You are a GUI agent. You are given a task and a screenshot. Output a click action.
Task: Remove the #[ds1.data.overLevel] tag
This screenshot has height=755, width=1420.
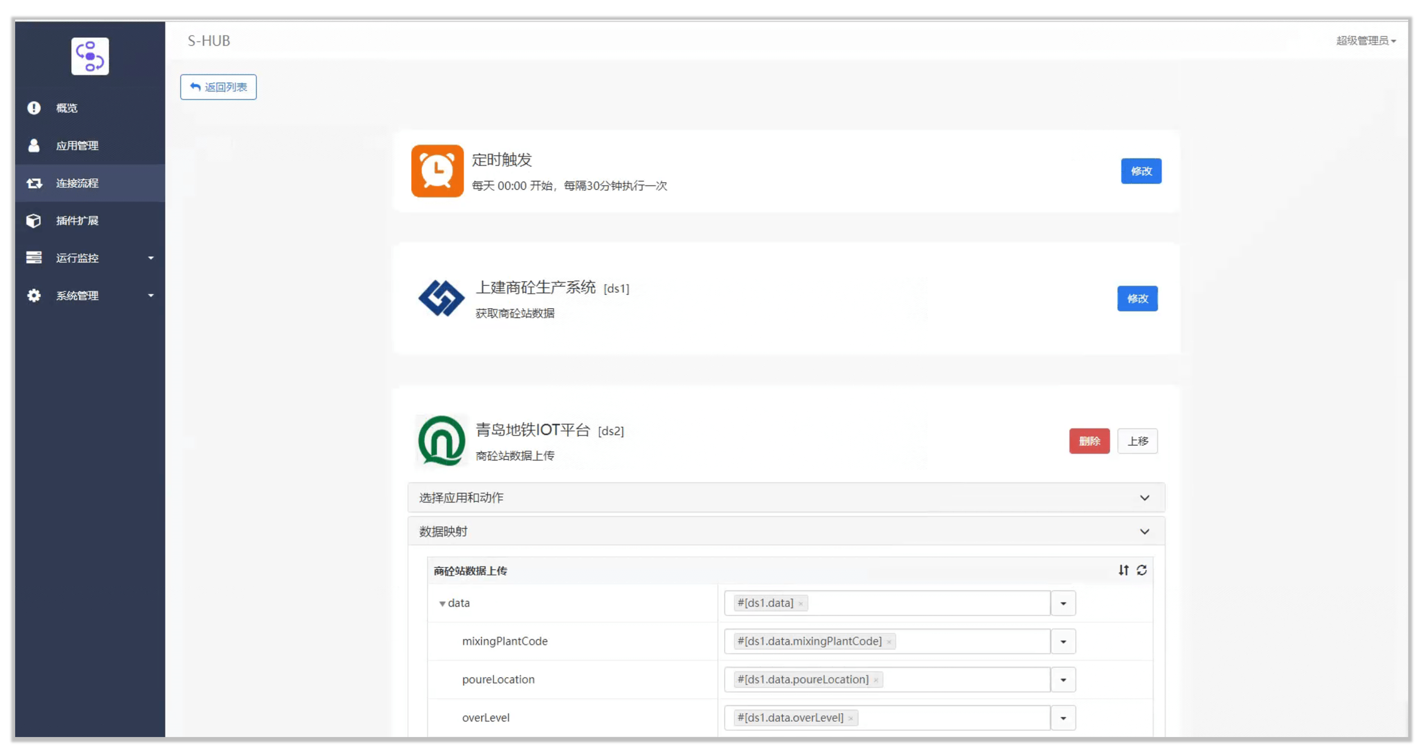click(x=851, y=719)
